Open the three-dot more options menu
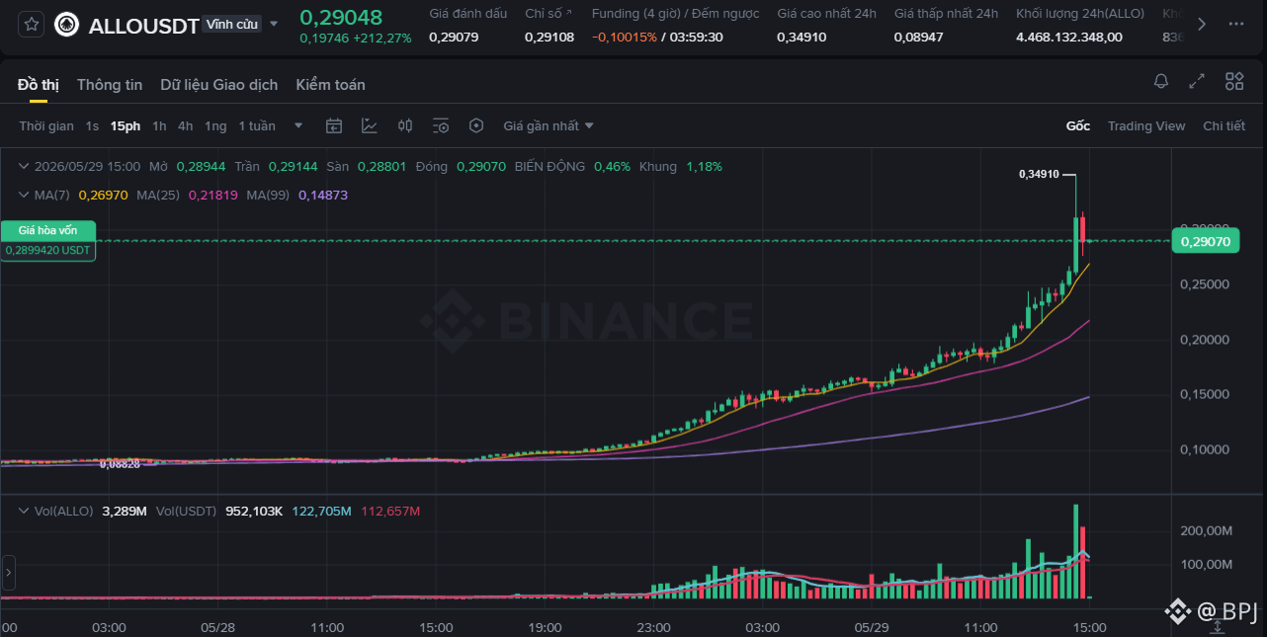This screenshot has height=637, width=1267. click(1236, 24)
